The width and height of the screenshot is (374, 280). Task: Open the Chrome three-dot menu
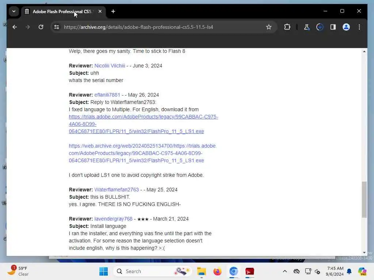click(x=359, y=27)
